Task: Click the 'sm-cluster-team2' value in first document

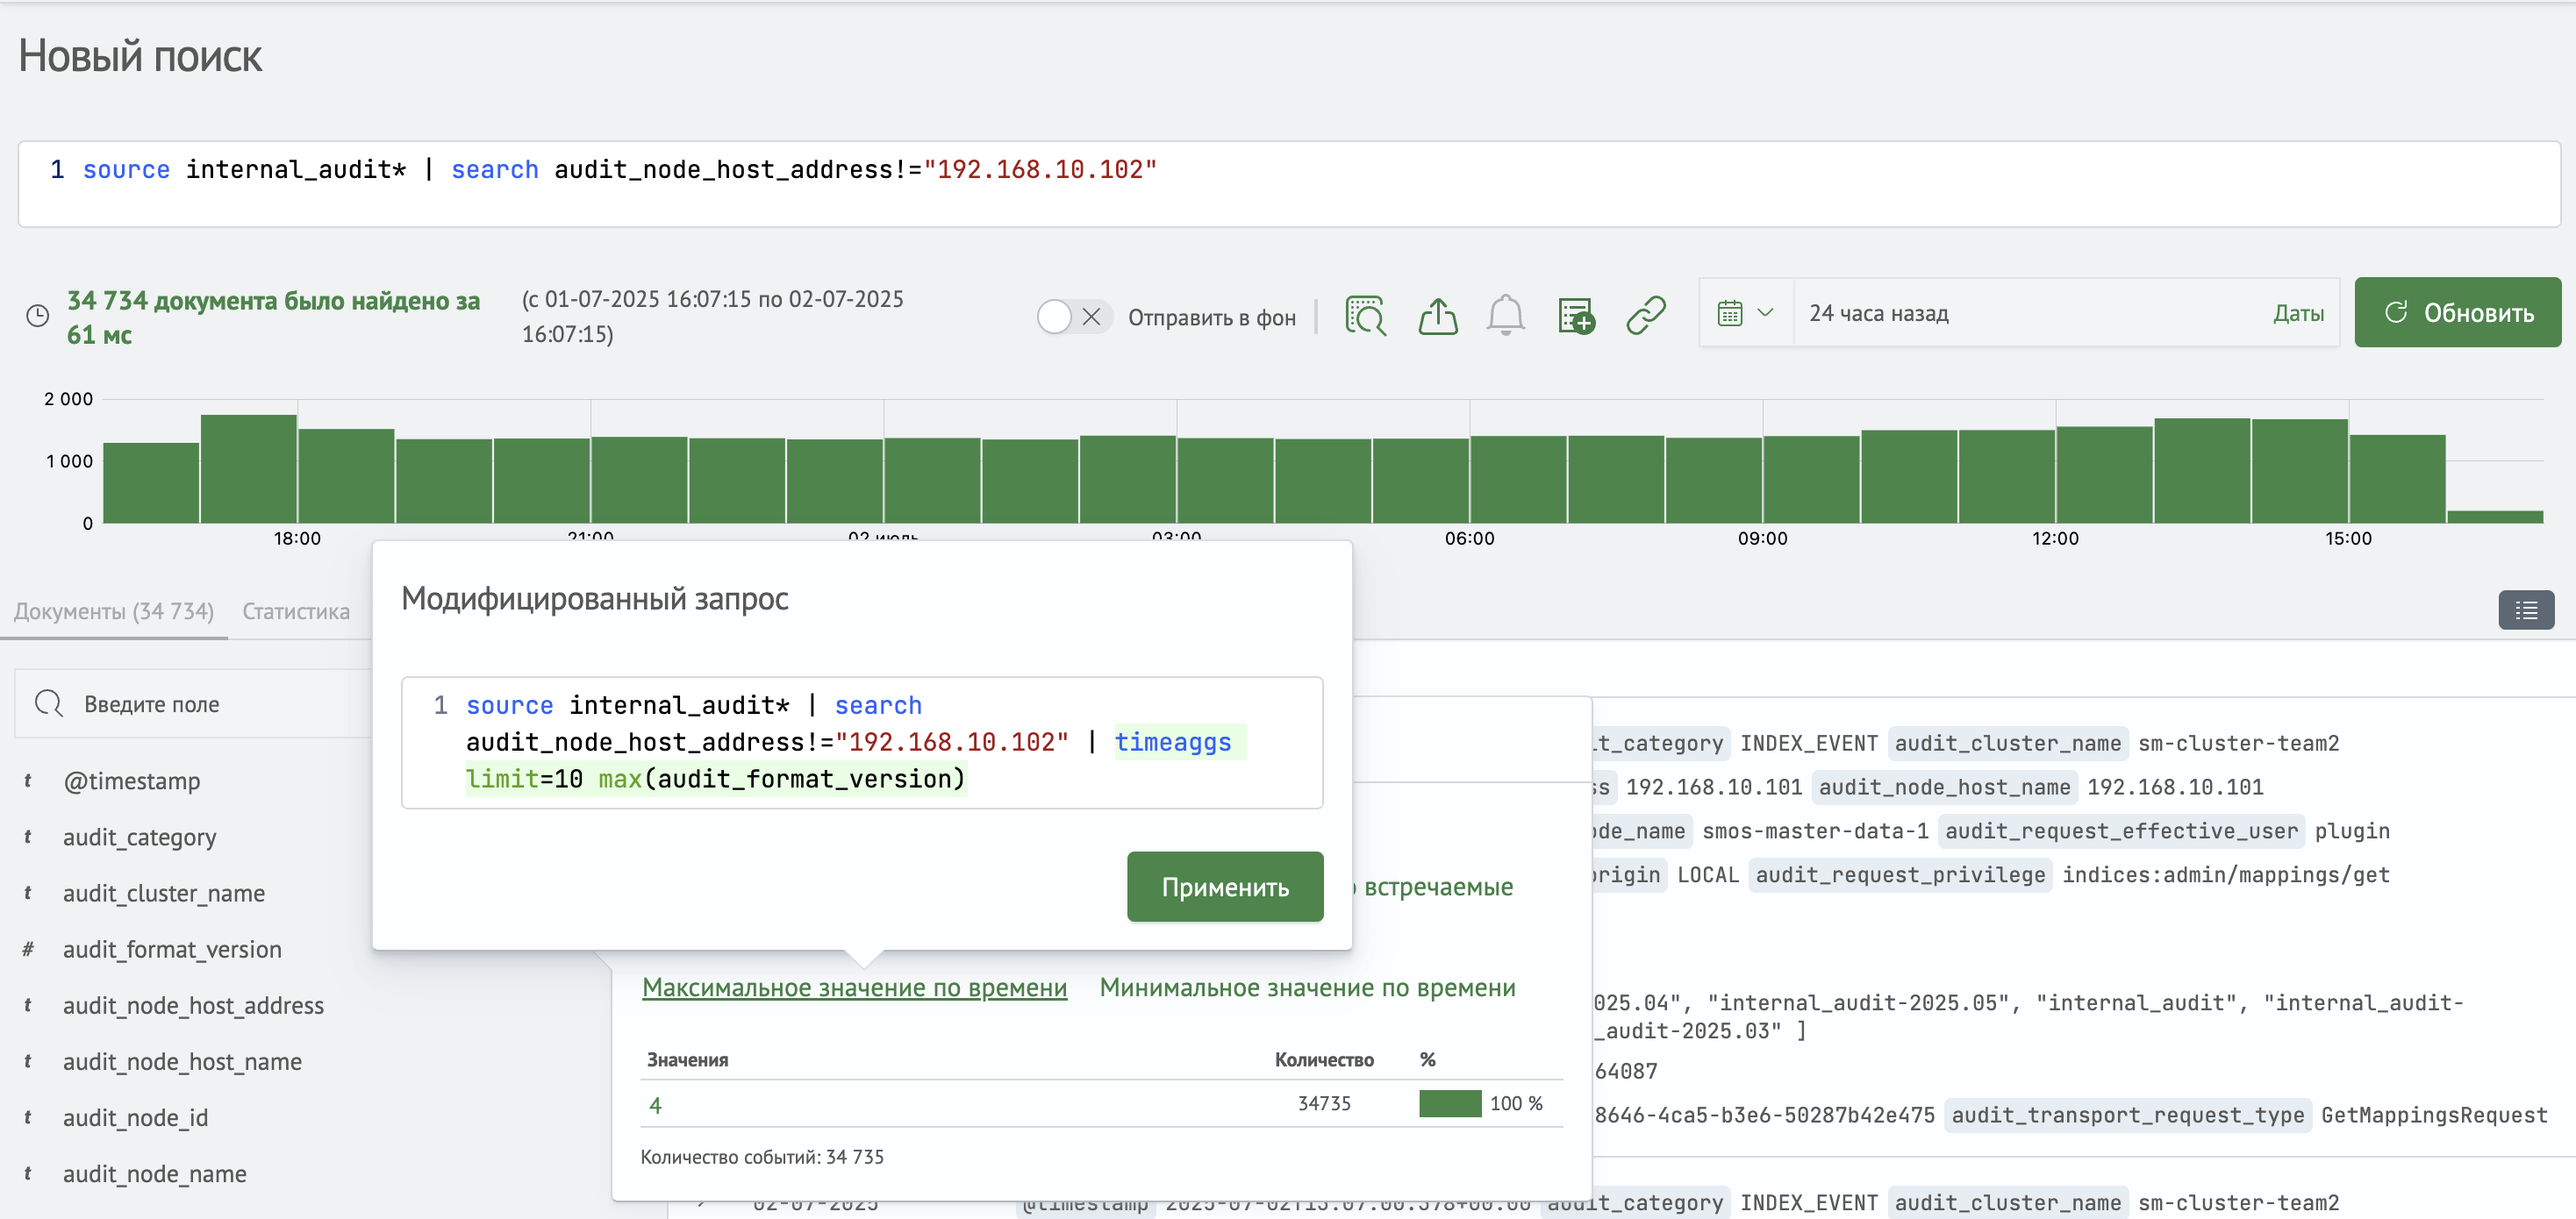Action: pos(2237,743)
